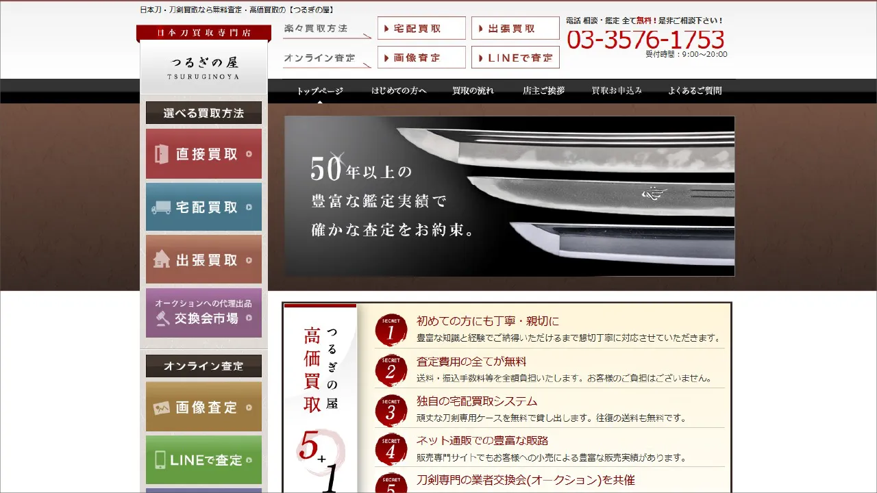Click the Secret 1 red badge

pos(391,331)
